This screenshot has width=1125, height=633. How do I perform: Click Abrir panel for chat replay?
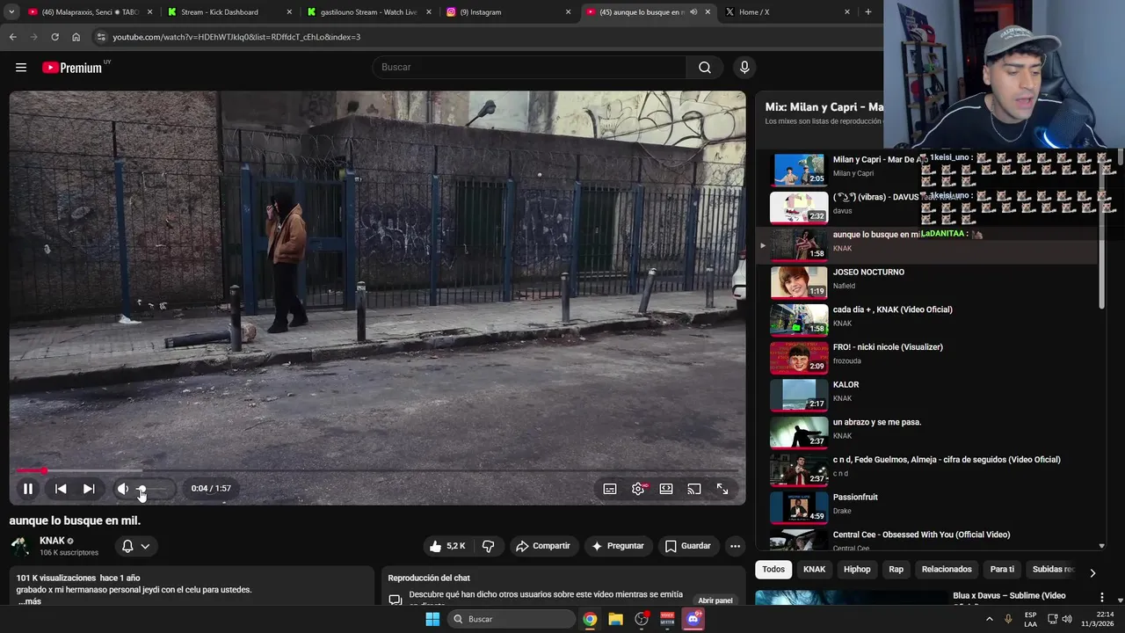pos(715,600)
